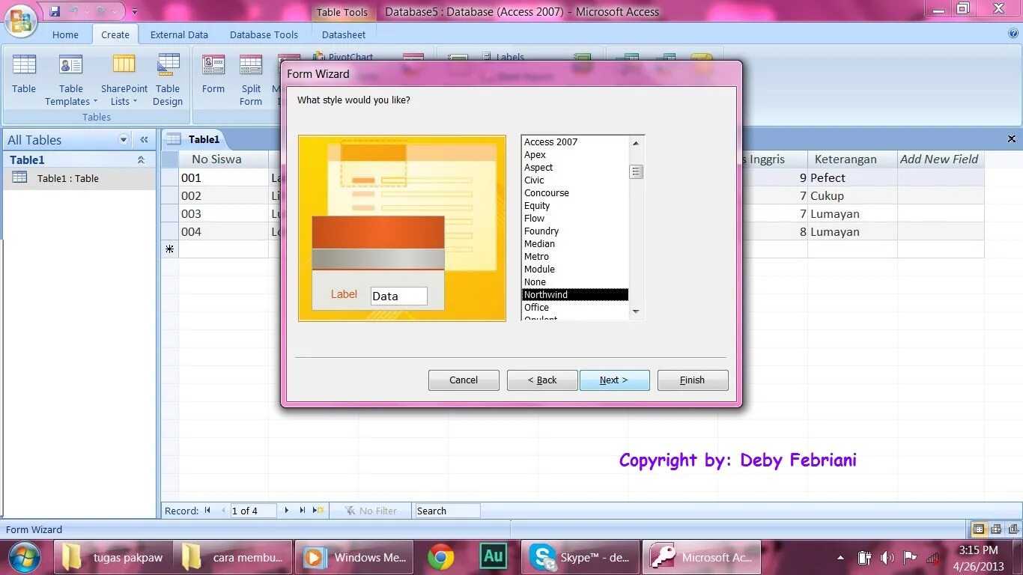Go to next record arrow
This screenshot has width=1023, height=575.
(286, 511)
